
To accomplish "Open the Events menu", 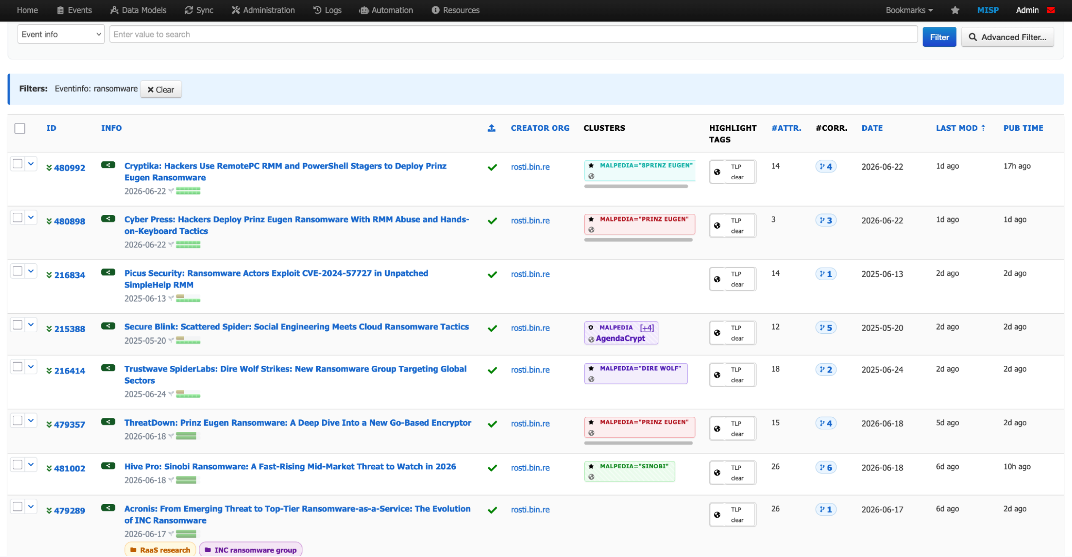I will (74, 10).
